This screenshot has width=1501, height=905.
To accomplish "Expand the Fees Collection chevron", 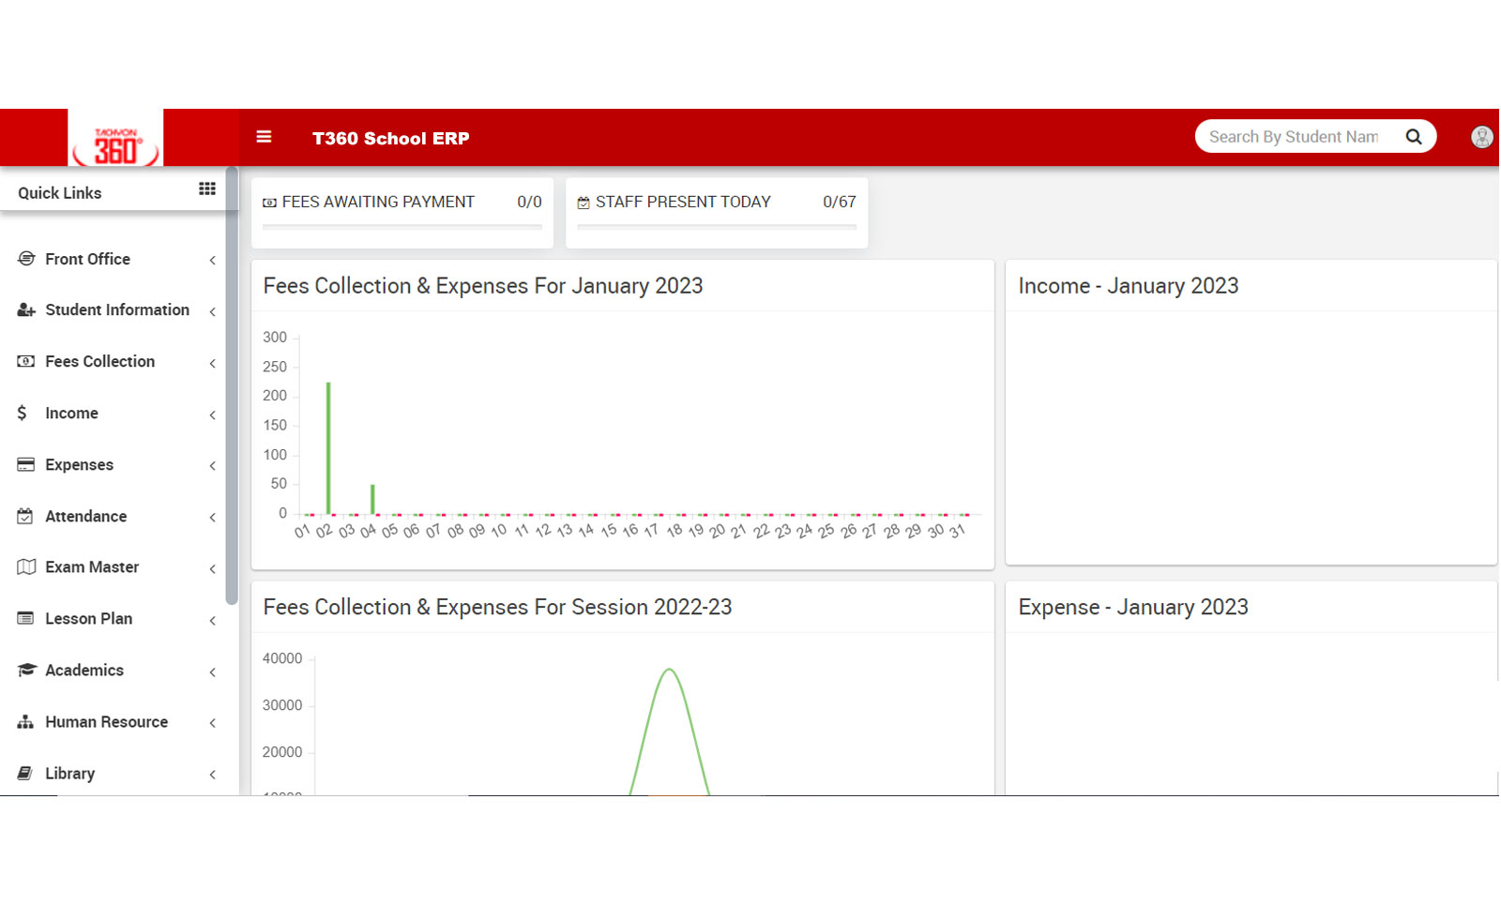I will point(213,363).
